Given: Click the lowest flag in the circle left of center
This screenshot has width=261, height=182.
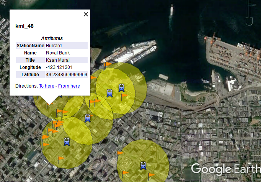Looking at the screenshot, I should point(60,160).
